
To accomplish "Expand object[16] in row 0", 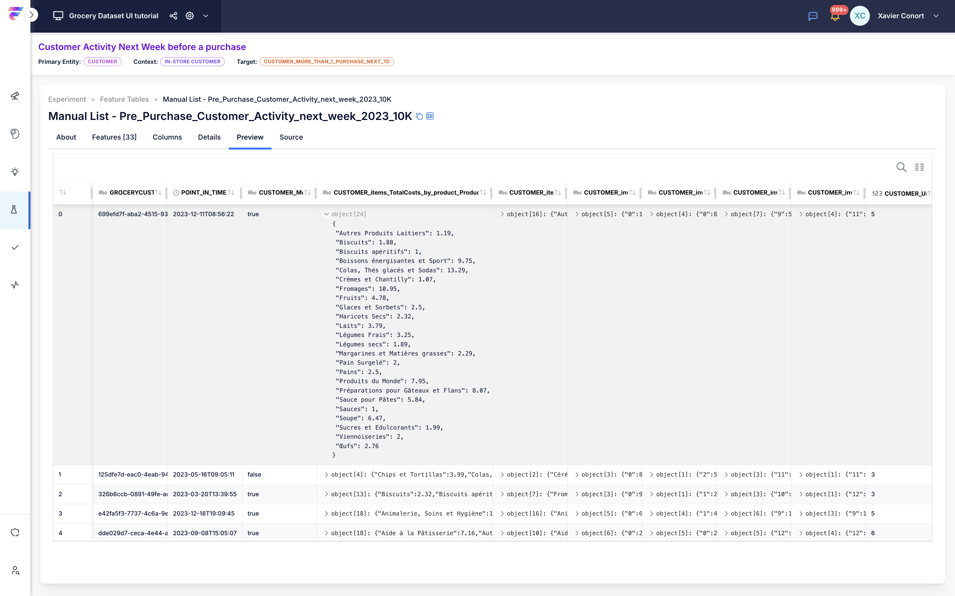I will (502, 214).
